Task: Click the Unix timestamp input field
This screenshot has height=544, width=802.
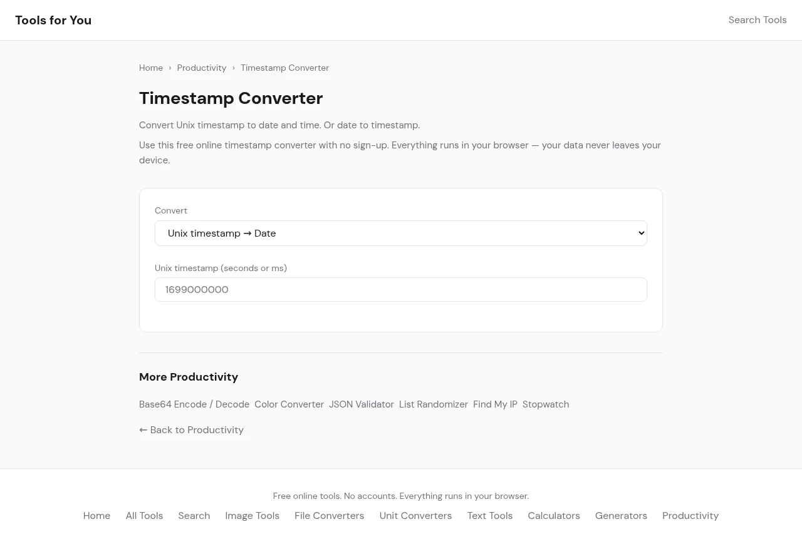Action: 400,289
